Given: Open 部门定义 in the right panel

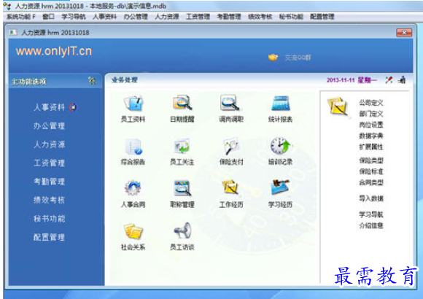Looking at the screenshot, I should [x=371, y=114].
